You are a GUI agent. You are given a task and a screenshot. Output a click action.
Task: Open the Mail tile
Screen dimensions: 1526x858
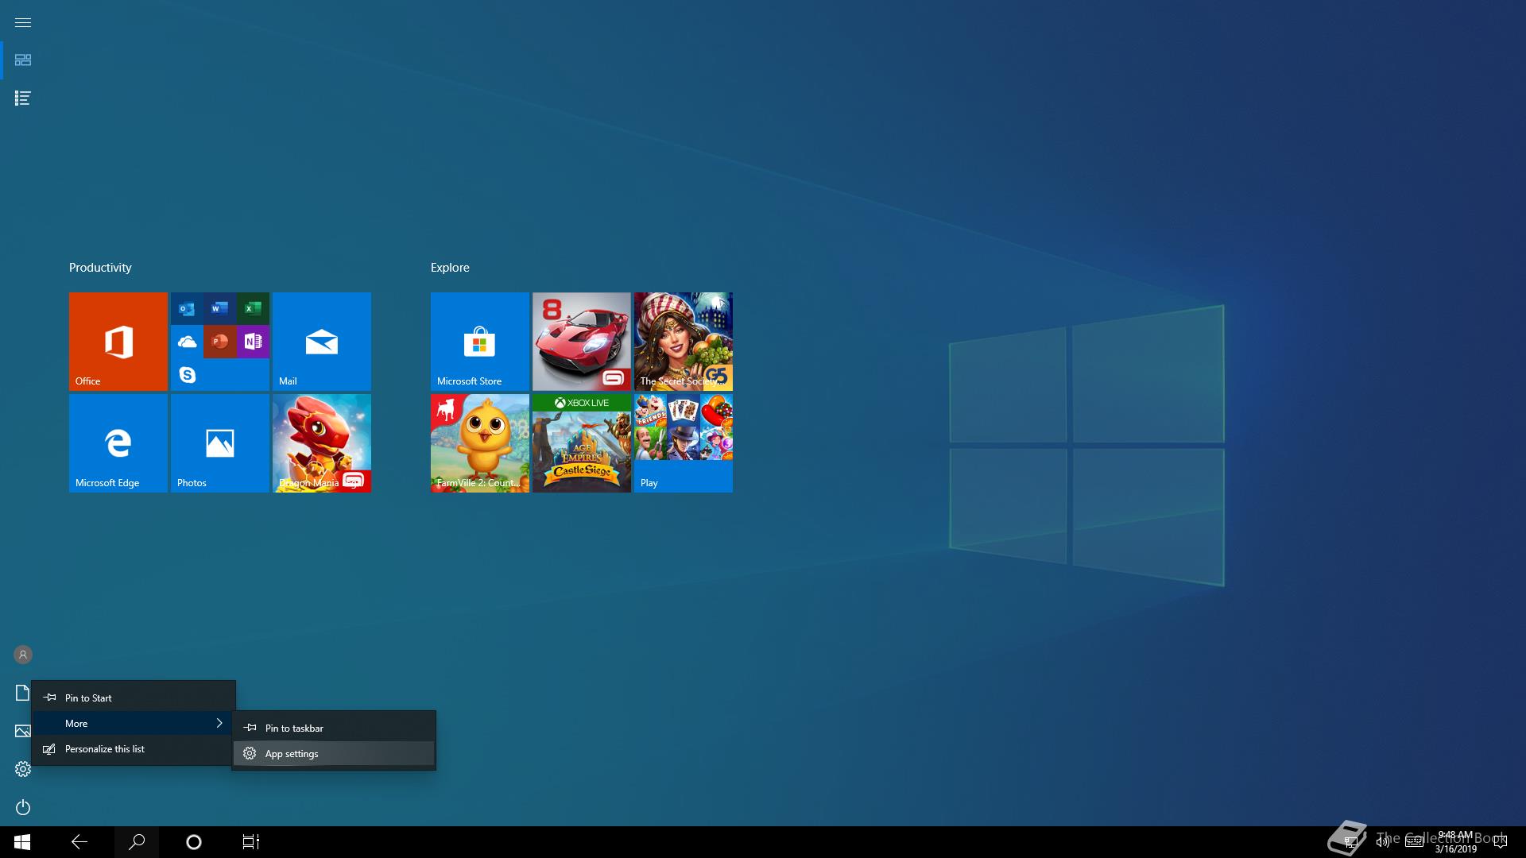(x=322, y=342)
